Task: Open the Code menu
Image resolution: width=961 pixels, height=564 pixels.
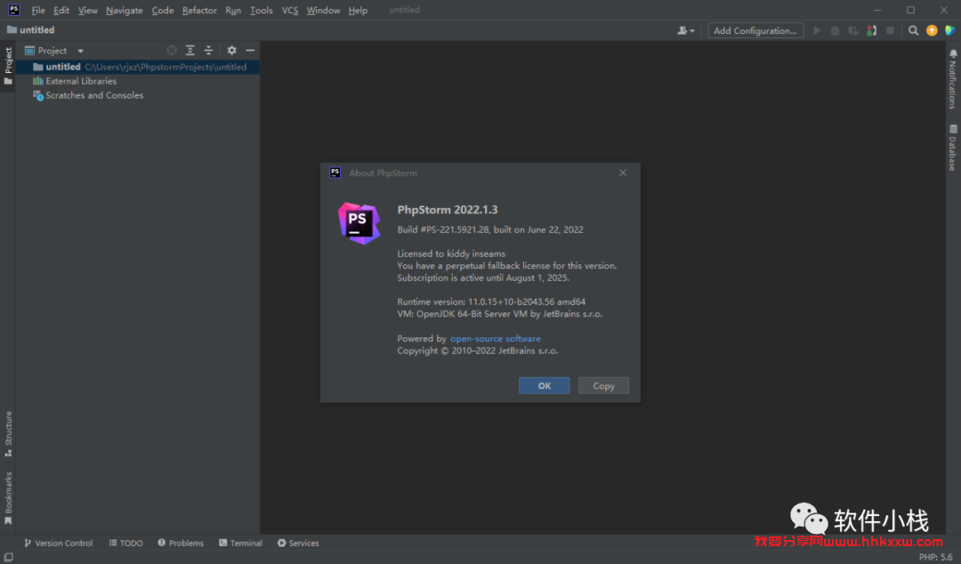Action: point(163,11)
